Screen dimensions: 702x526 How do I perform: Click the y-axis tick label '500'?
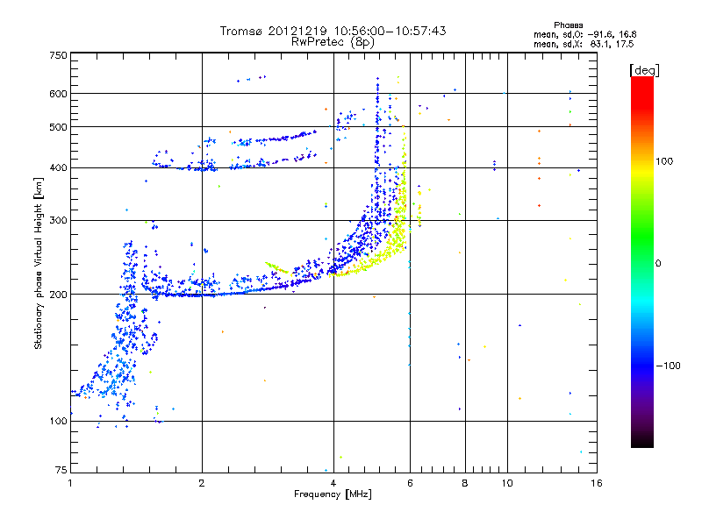(x=58, y=127)
